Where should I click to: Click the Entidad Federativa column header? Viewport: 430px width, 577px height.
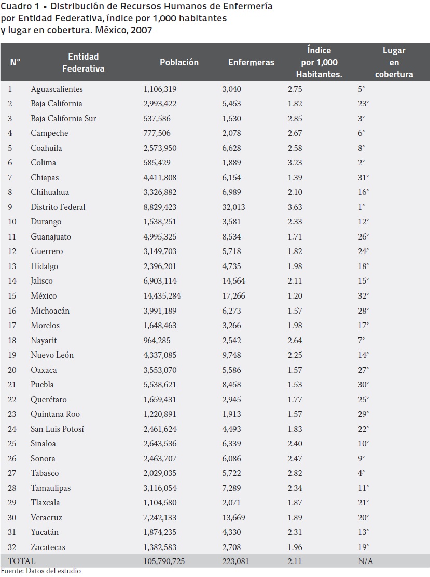(x=83, y=62)
